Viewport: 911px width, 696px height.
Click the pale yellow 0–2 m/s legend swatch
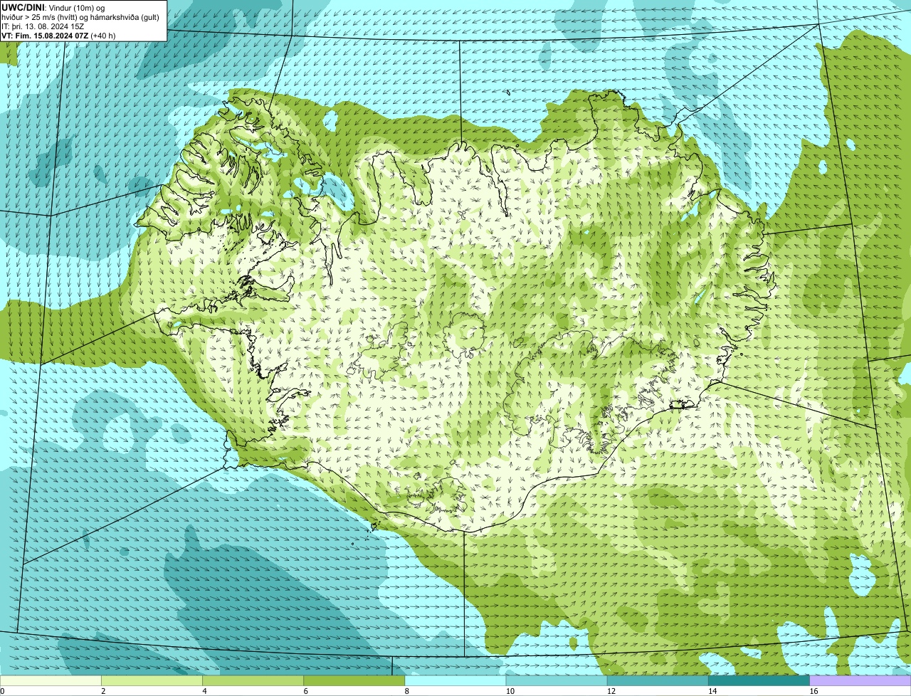[51, 680]
